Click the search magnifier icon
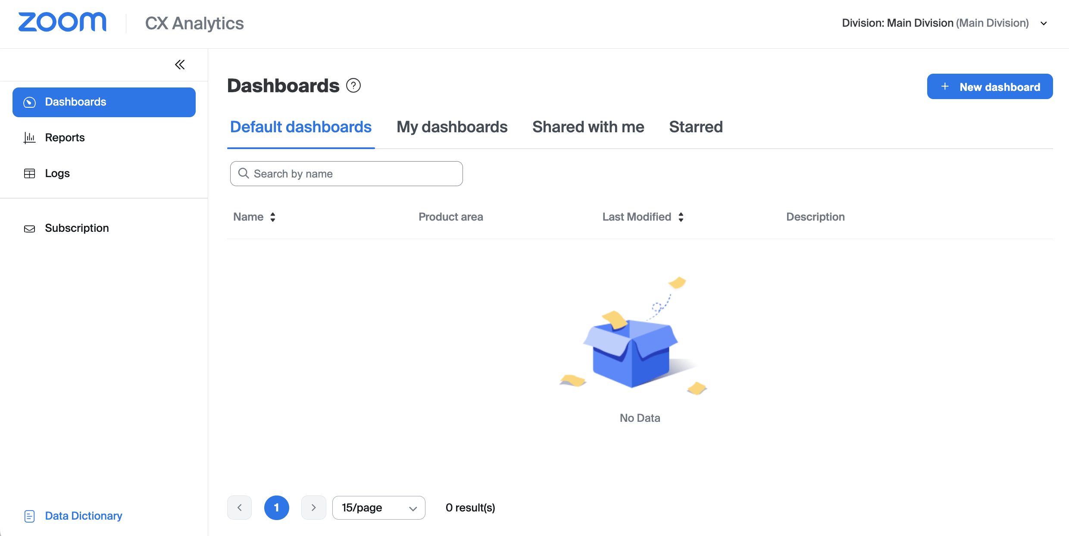This screenshot has width=1069, height=536. (244, 173)
